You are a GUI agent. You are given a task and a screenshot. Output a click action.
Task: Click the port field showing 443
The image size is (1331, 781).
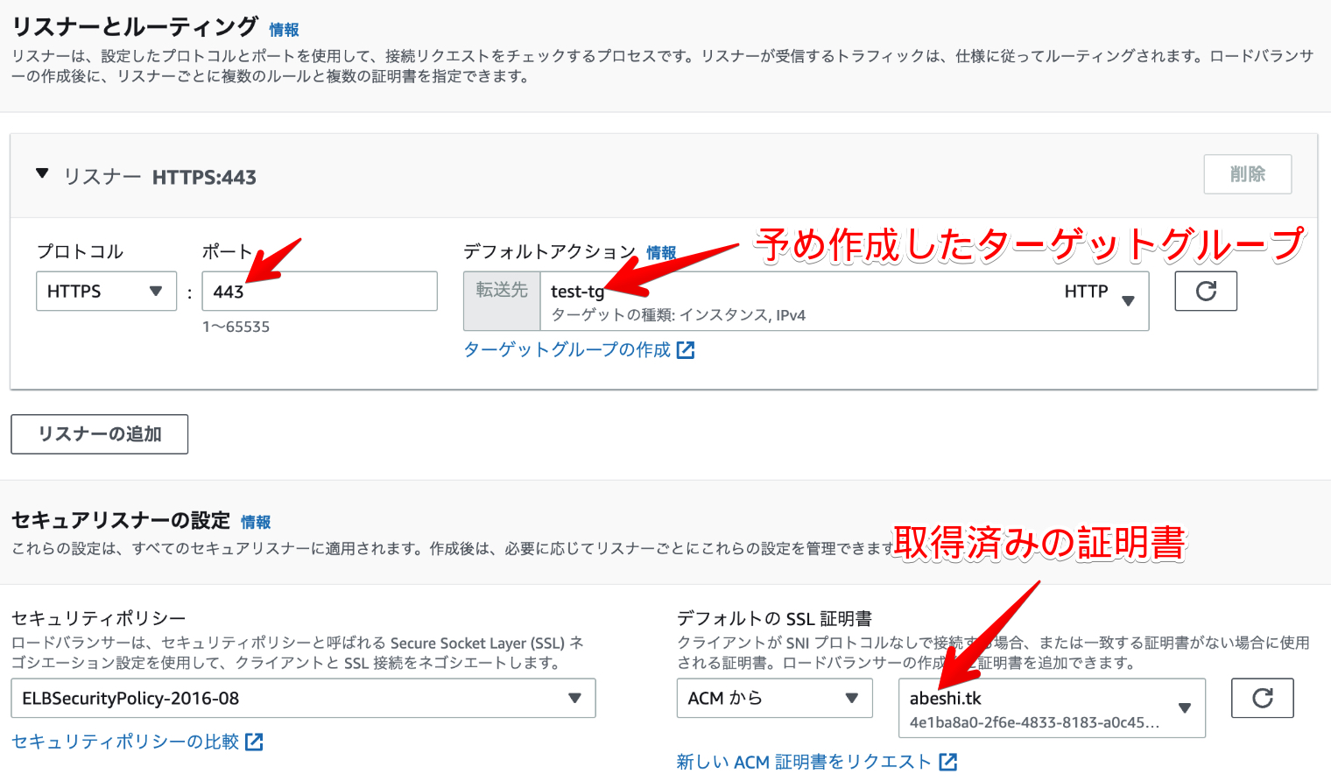(x=319, y=291)
